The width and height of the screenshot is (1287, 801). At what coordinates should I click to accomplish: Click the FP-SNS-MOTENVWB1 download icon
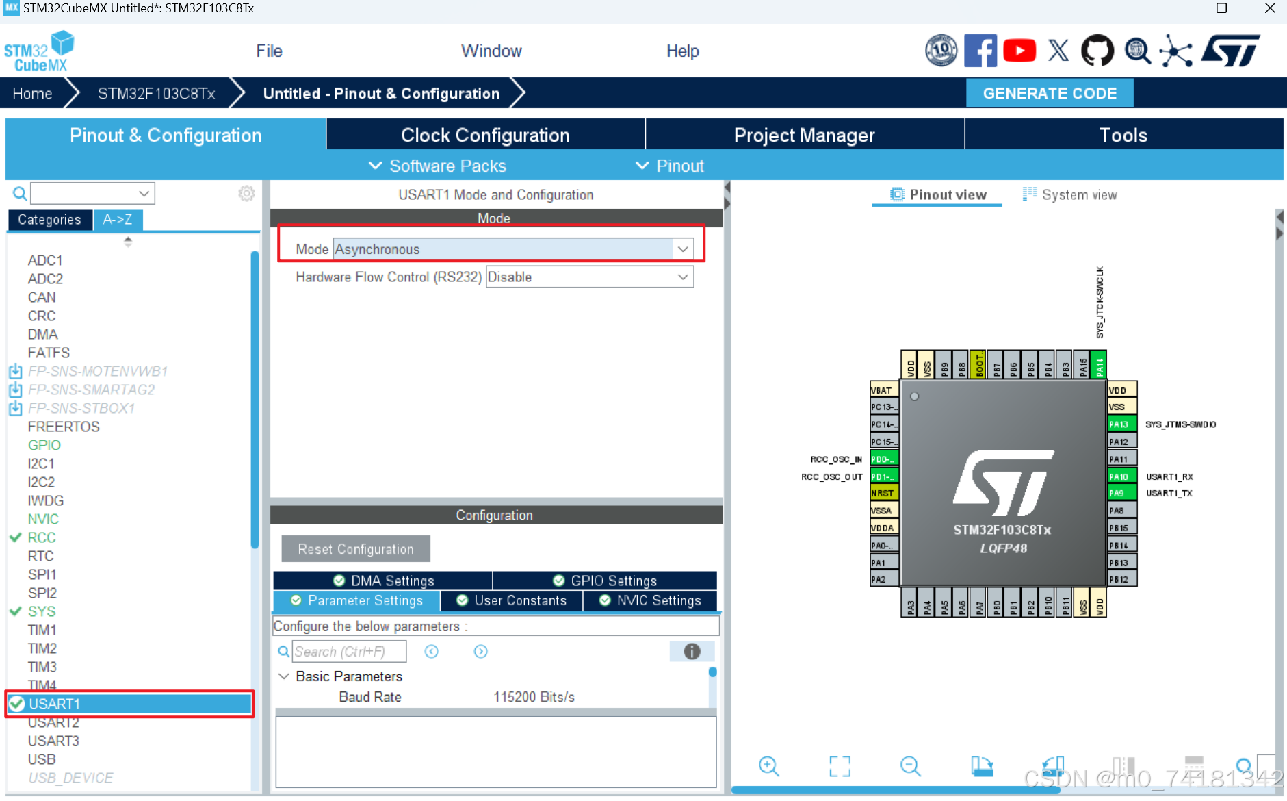pyautogui.click(x=16, y=371)
